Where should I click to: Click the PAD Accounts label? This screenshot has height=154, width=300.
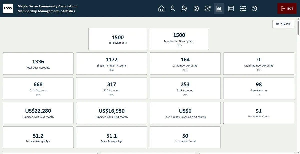point(112,90)
